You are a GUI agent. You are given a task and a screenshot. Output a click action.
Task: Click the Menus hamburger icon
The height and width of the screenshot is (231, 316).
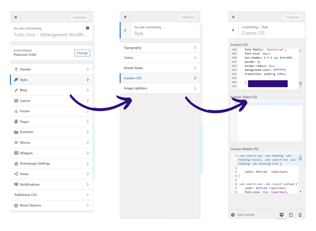[x=16, y=143]
